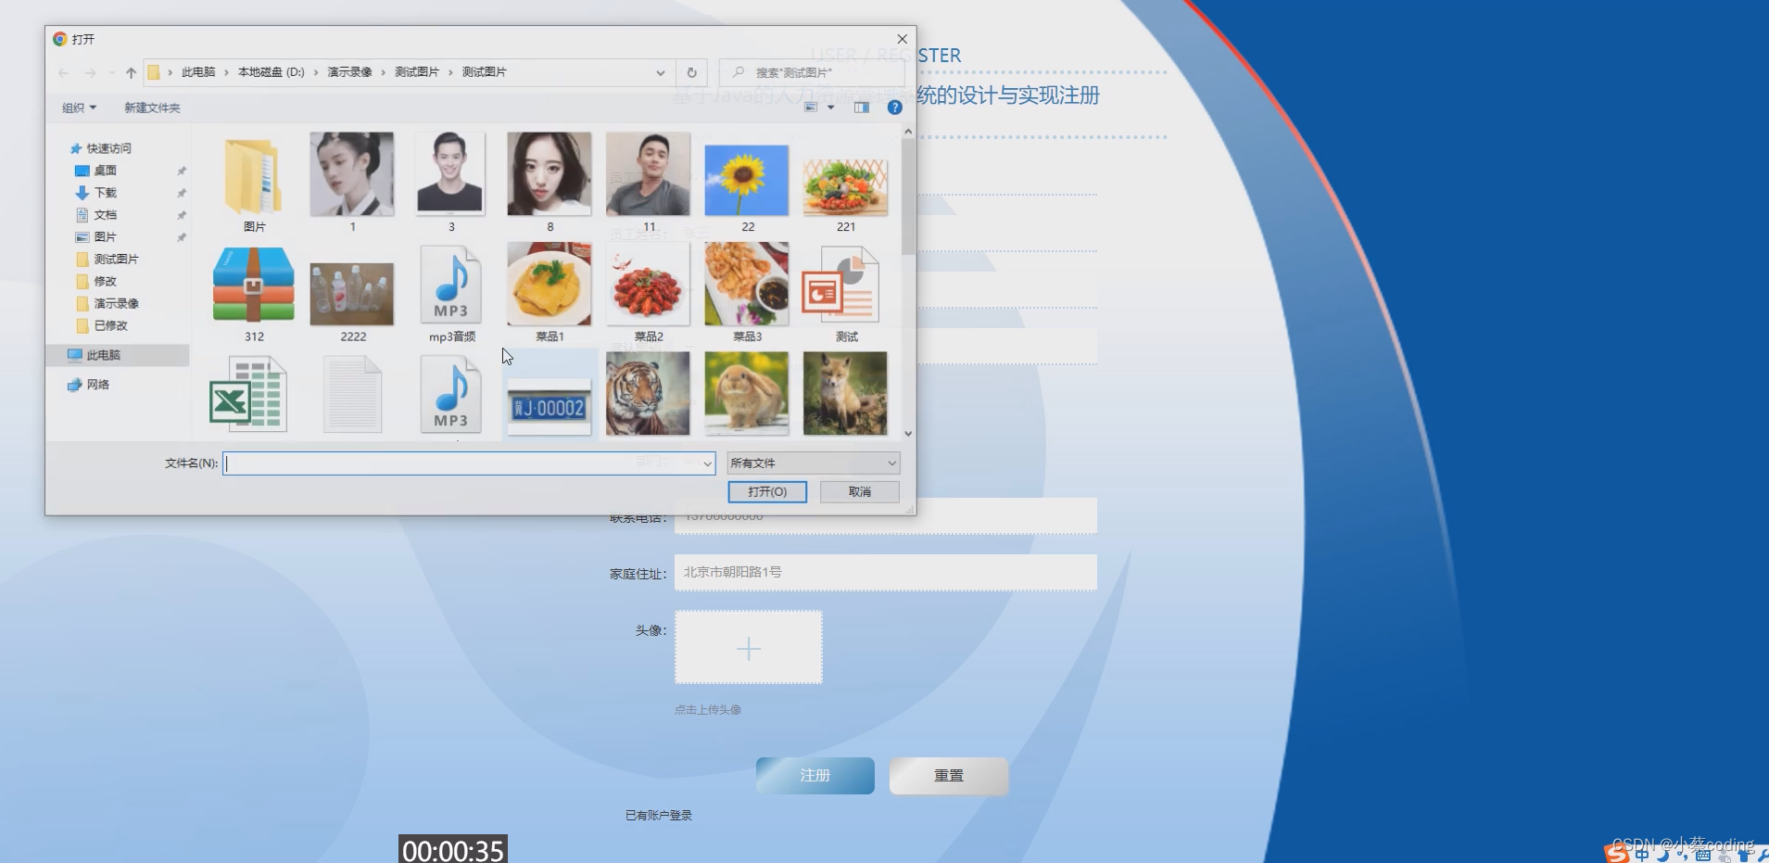Viewport: 1769px width, 863px height.
Task: Refresh the folder listing
Action: click(691, 72)
